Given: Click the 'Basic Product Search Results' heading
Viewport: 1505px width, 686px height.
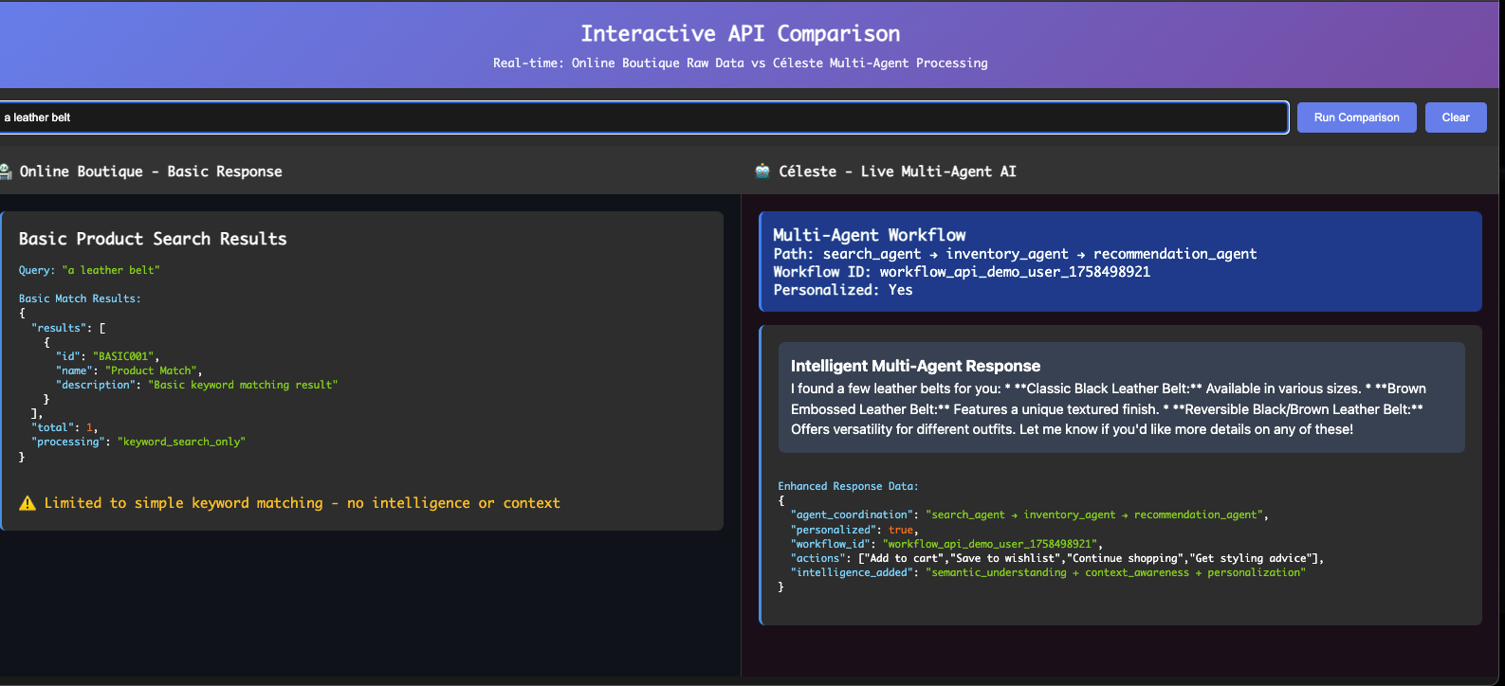Looking at the screenshot, I should pyautogui.click(x=153, y=239).
